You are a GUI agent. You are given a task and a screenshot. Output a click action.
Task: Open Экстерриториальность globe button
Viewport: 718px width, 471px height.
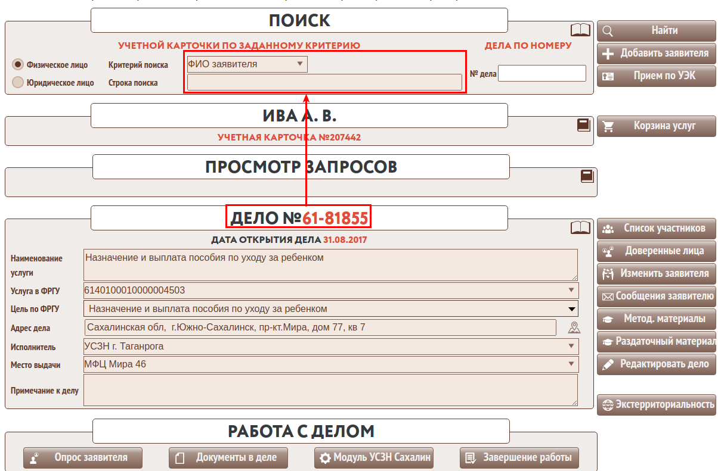(x=656, y=404)
